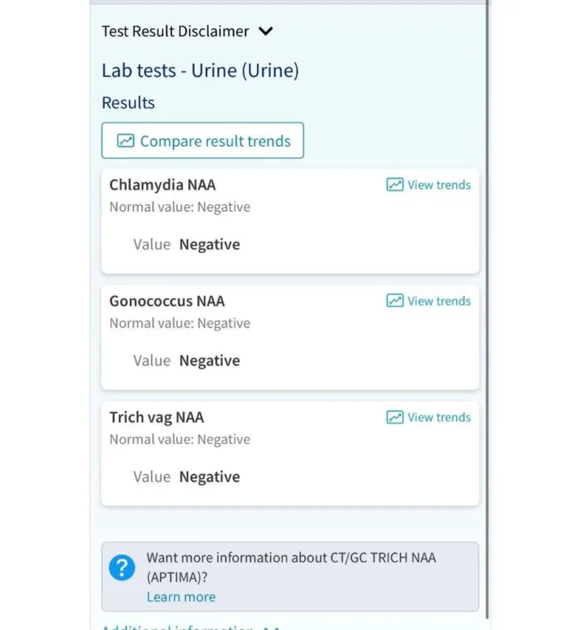Click the Gonococcus NAA trends chart icon

tap(395, 301)
